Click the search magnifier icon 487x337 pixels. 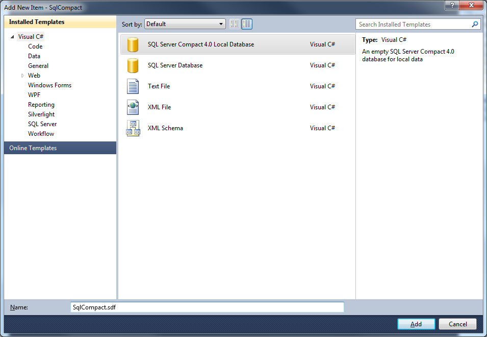[x=475, y=24]
